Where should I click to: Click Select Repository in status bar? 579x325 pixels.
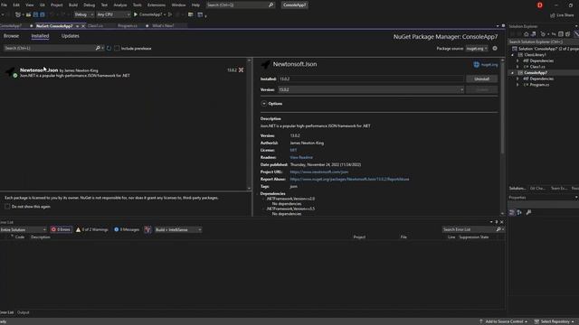click(x=555, y=321)
